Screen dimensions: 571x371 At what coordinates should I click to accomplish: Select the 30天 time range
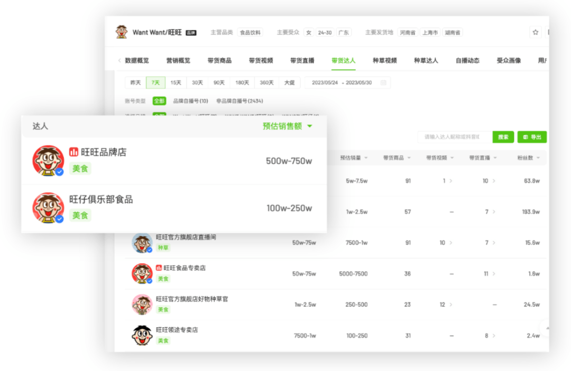click(x=197, y=82)
